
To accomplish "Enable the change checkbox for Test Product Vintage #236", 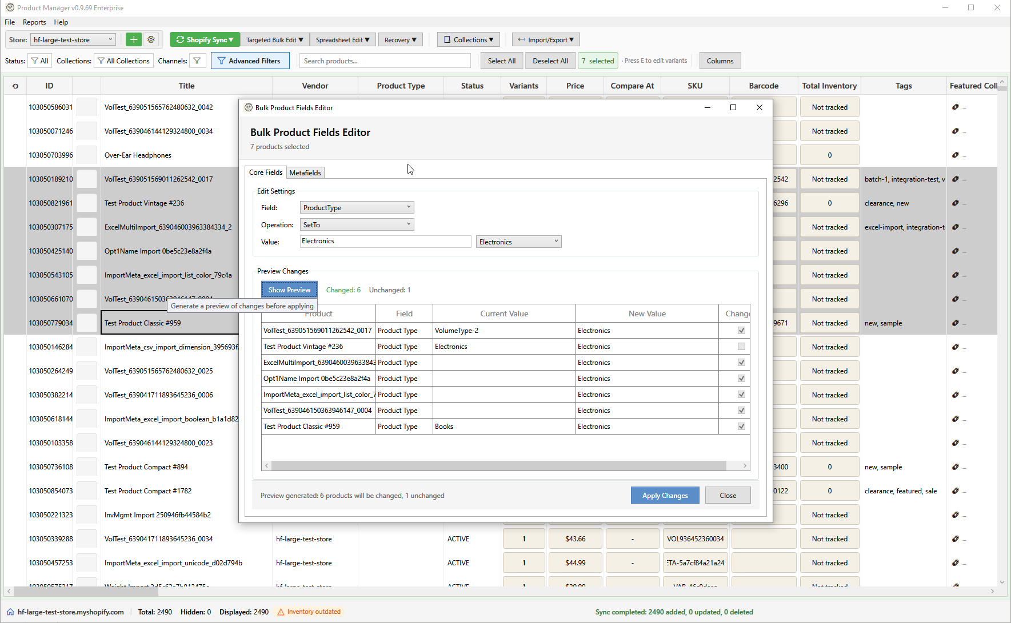I will (741, 346).
